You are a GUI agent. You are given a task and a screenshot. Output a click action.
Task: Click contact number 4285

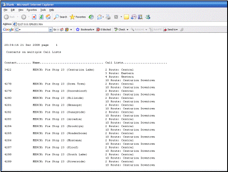(x=8, y=133)
